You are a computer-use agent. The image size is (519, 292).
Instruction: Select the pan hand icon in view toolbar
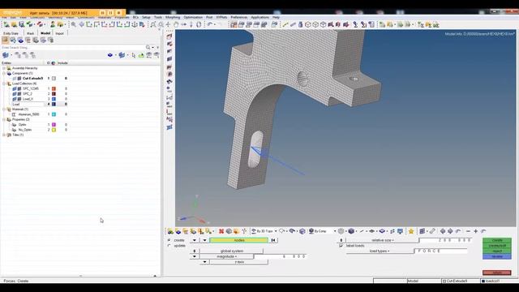[176, 24]
